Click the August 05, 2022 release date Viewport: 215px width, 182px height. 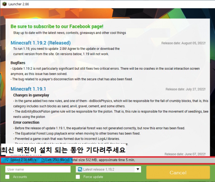[183, 43]
